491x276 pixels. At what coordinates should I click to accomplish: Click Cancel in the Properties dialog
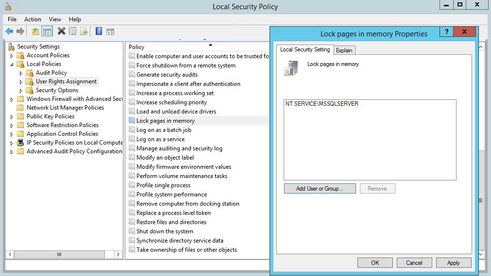414,263
